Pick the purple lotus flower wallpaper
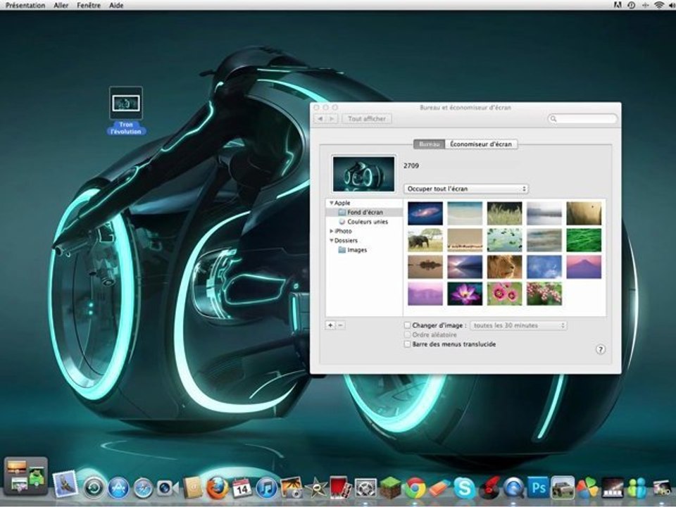Image resolution: width=676 pixels, height=507 pixels. pos(465,294)
